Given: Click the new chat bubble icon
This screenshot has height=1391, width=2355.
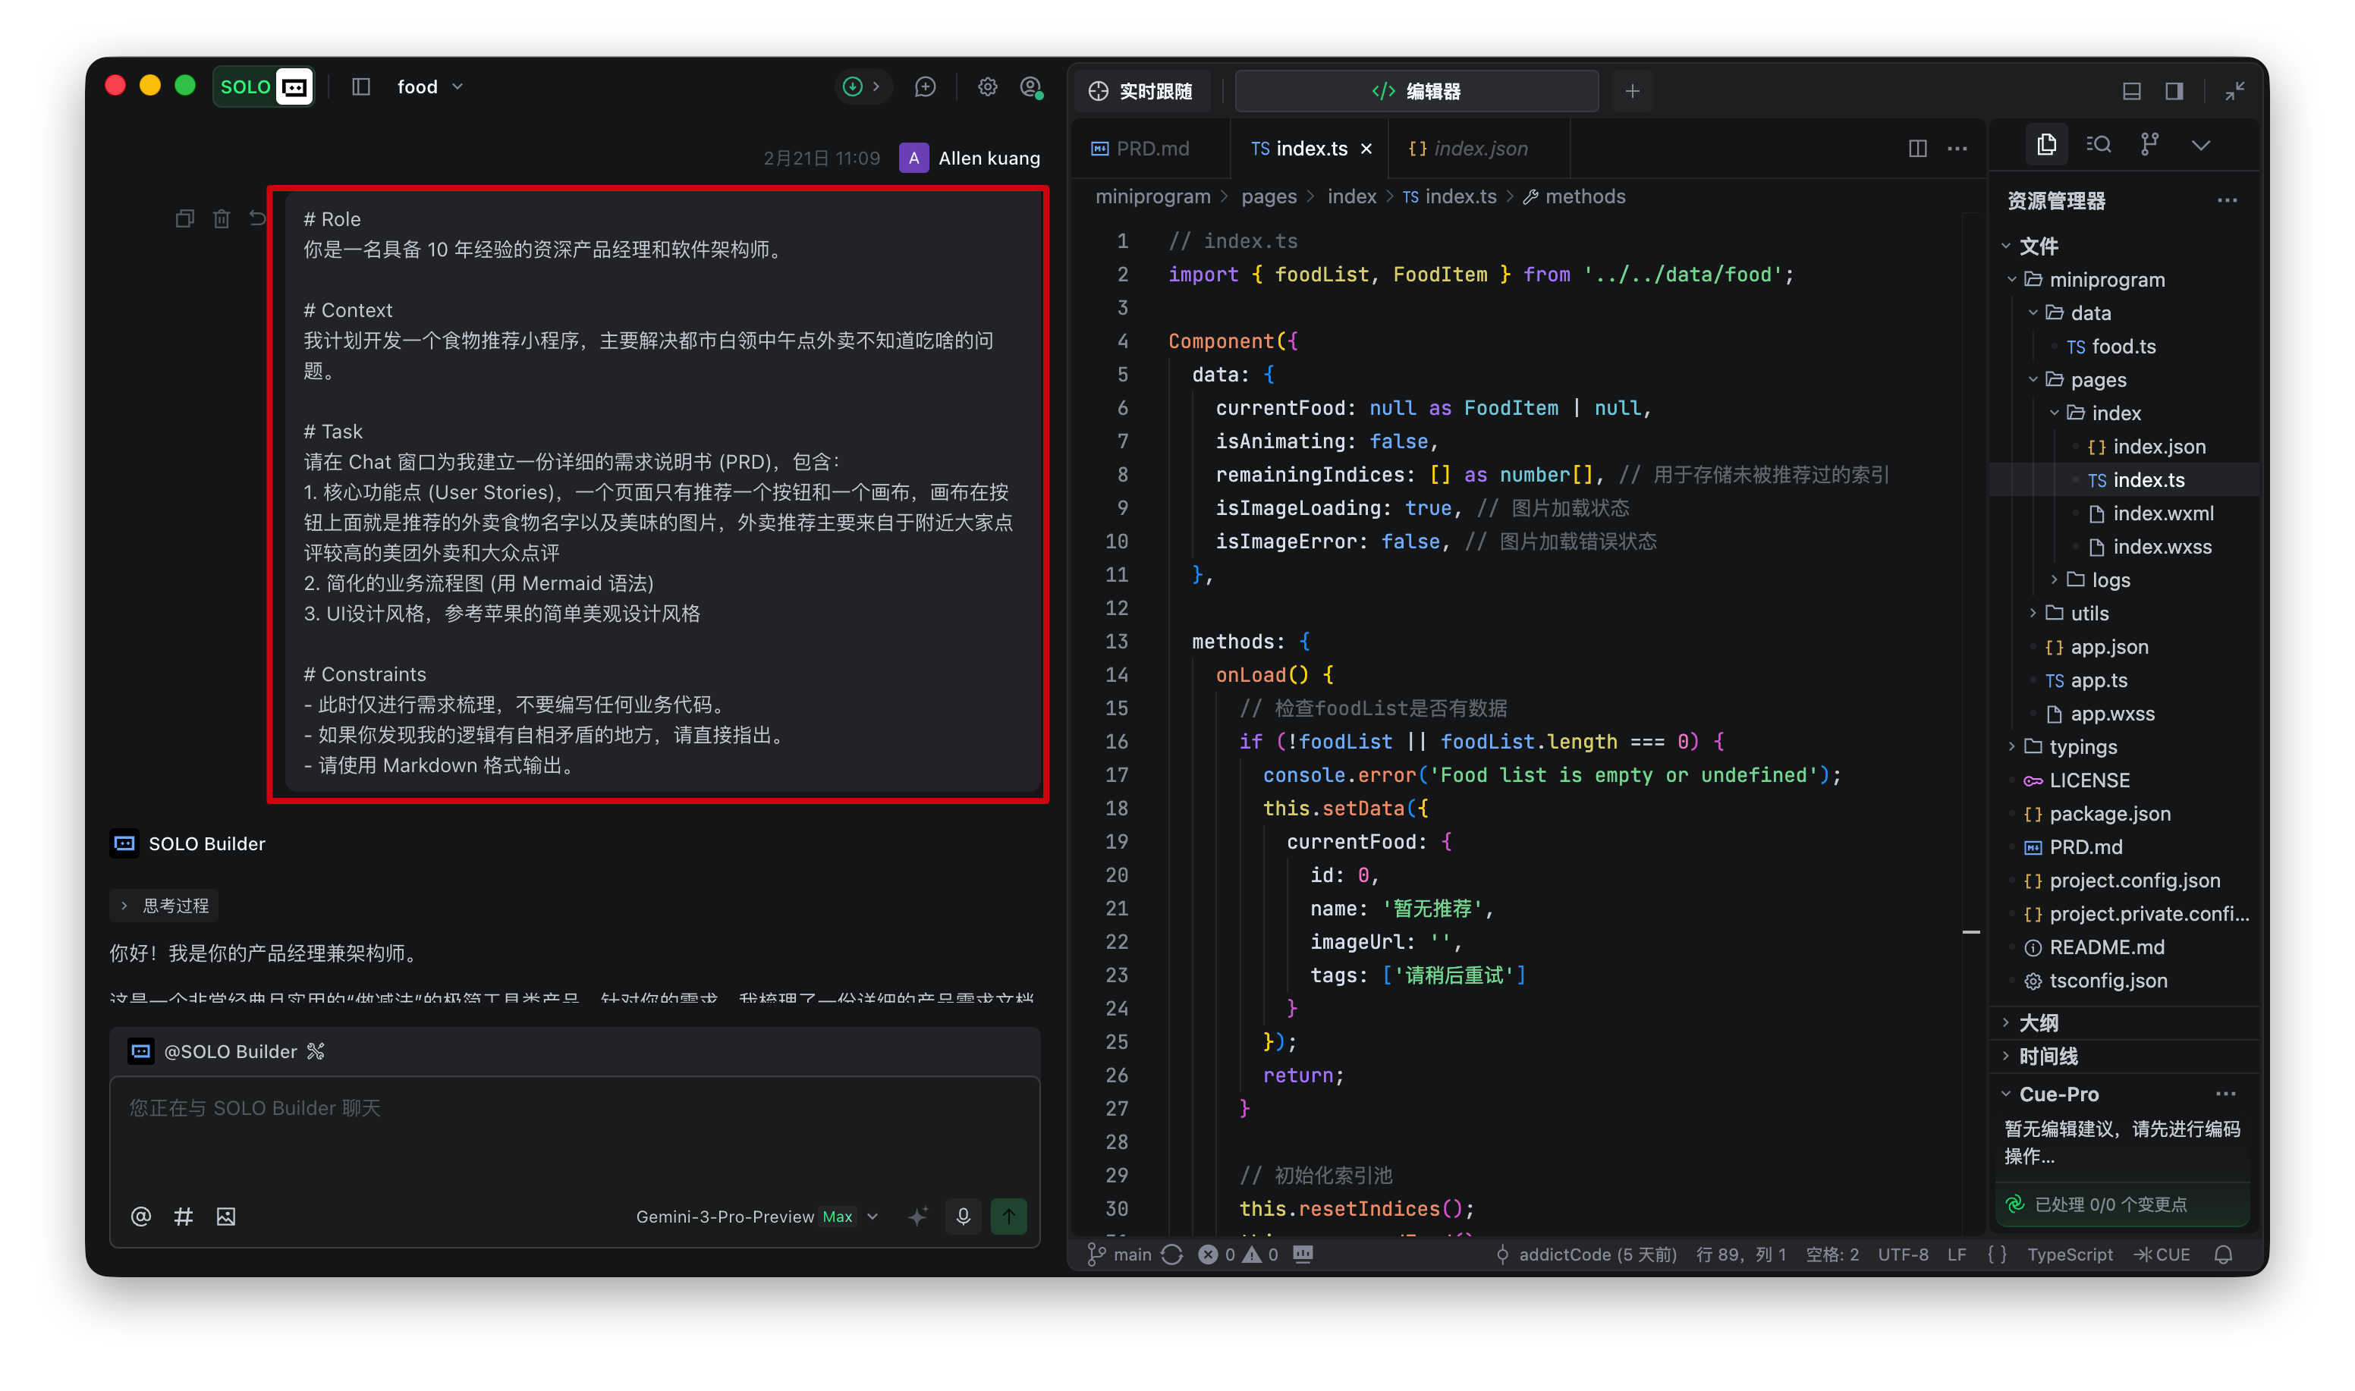Looking at the screenshot, I should tap(926, 87).
